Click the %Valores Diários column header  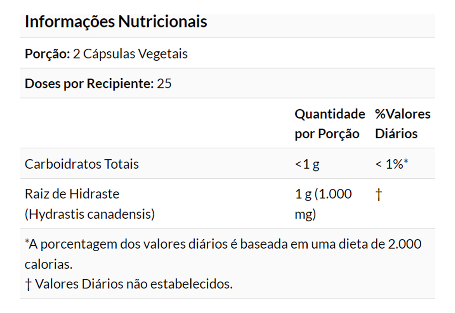click(402, 124)
